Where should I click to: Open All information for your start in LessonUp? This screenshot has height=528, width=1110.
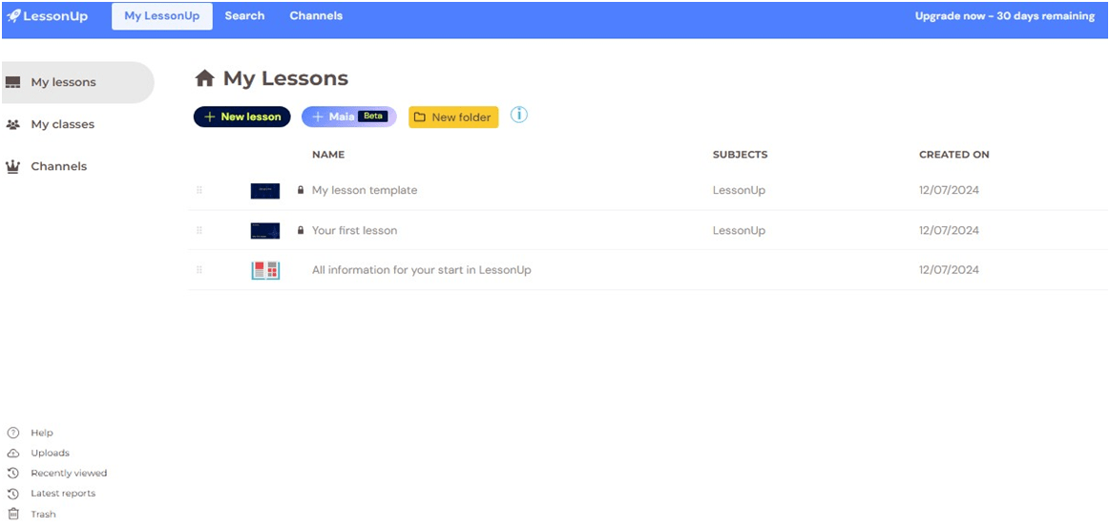[422, 269]
